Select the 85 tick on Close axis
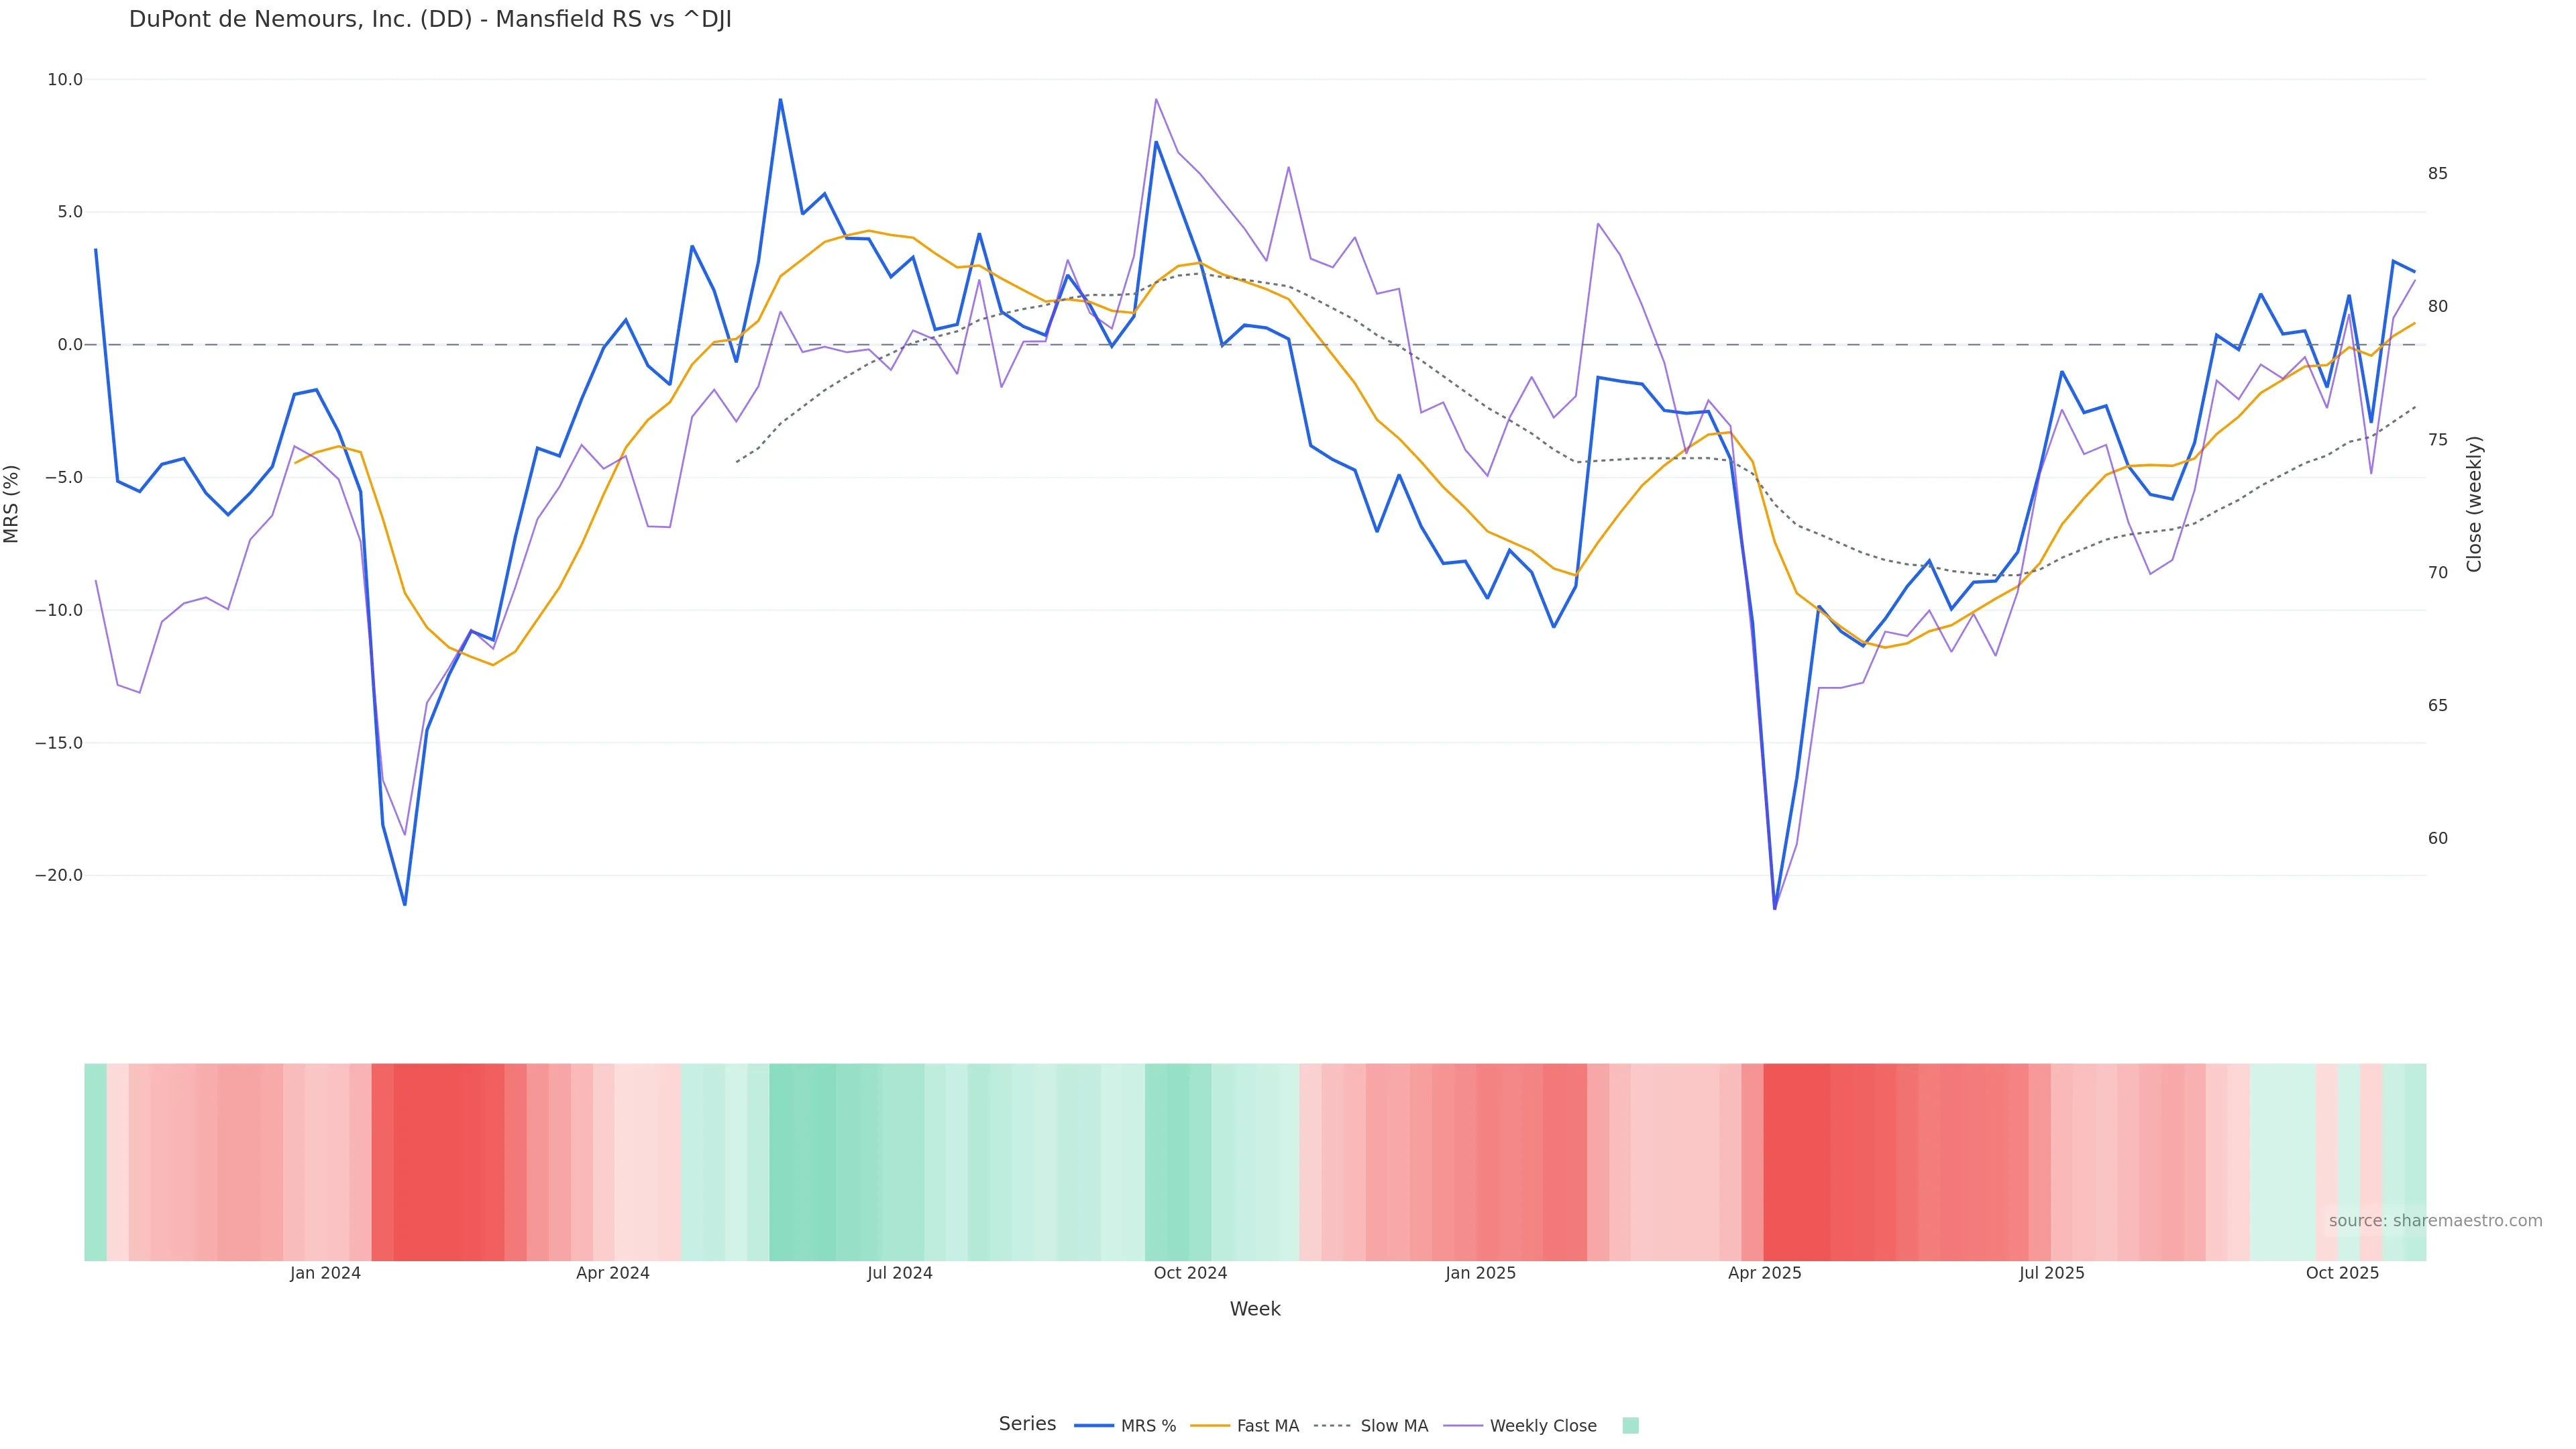This screenshot has width=2576, height=1449. [2438, 174]
